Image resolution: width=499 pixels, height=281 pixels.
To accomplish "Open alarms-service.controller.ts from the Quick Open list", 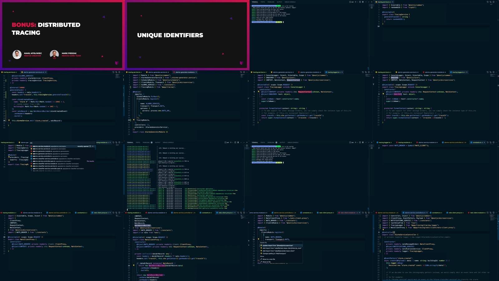I will click(x=62, y=156).
